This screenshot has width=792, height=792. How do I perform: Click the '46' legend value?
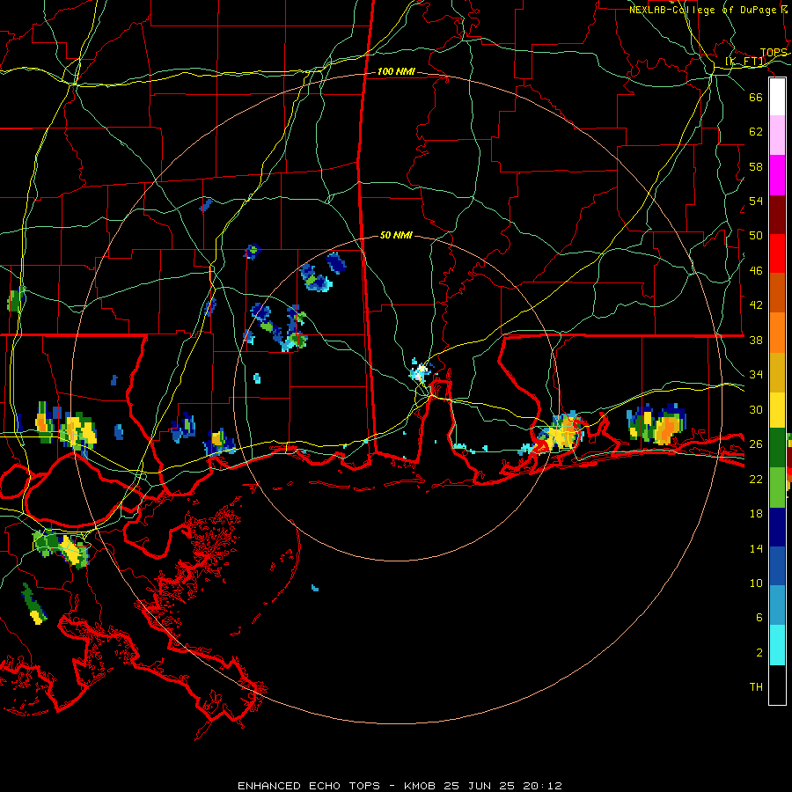click(x=756, y=270)
